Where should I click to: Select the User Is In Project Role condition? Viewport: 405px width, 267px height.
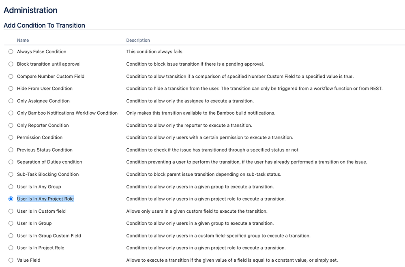[x=11, y=248]
